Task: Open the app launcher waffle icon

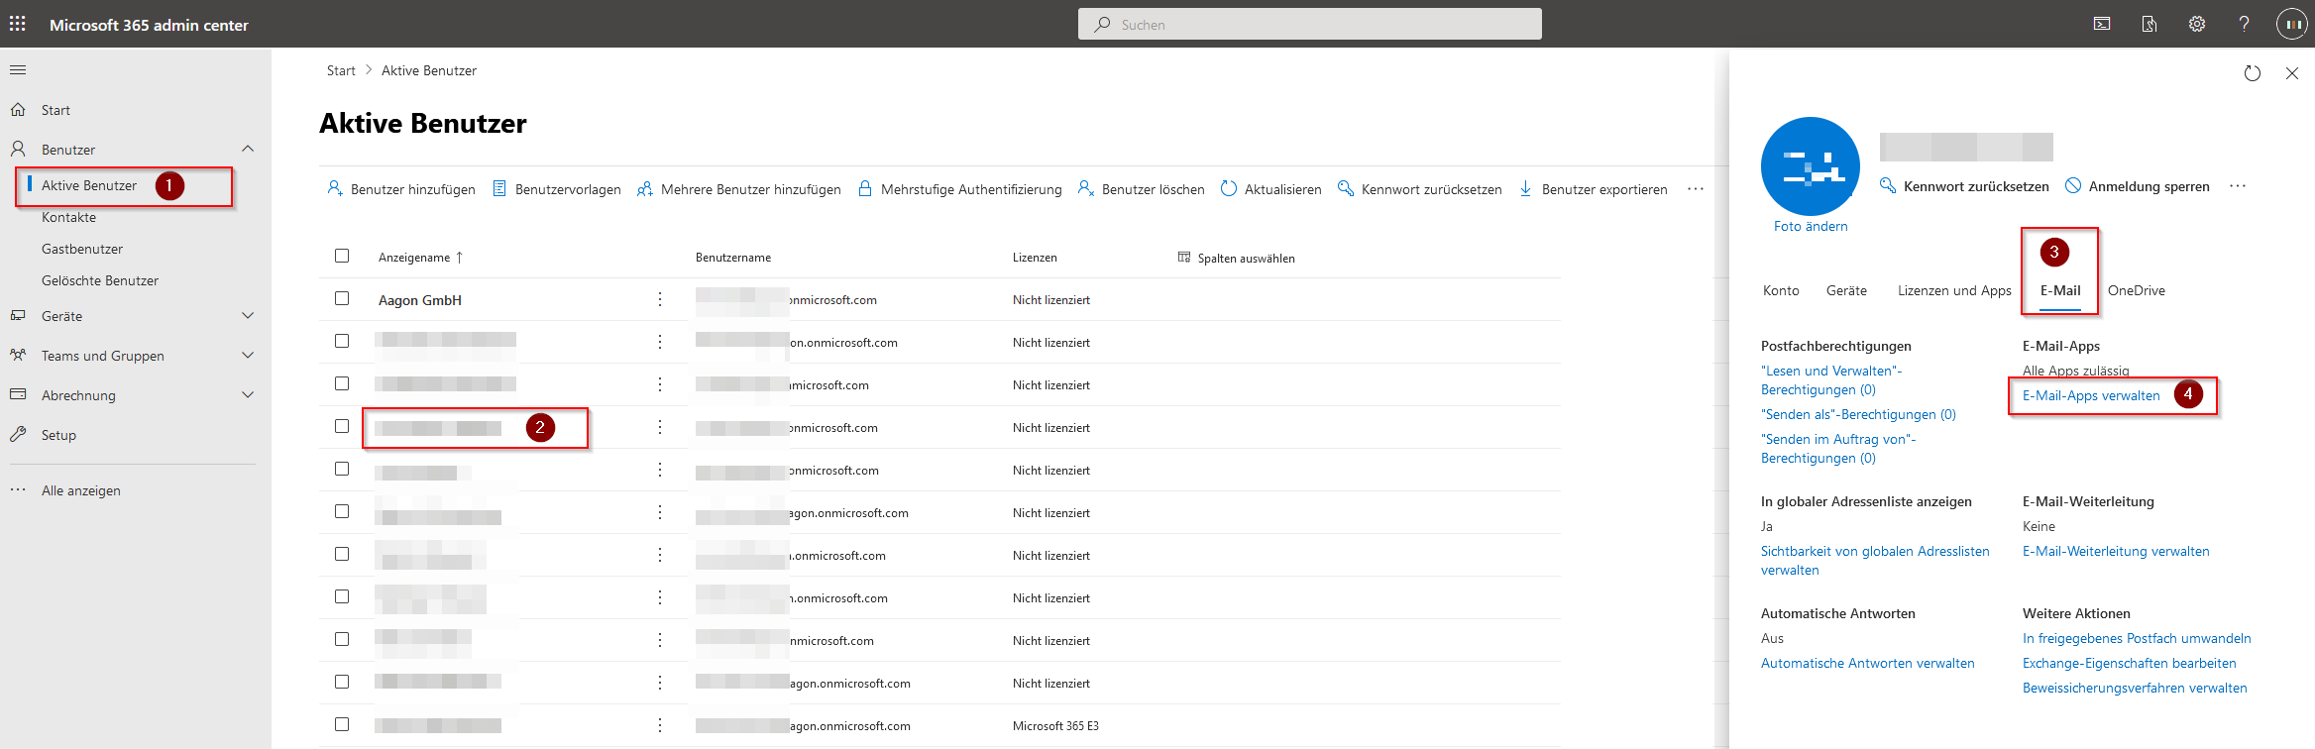Action: click(18, 24)
